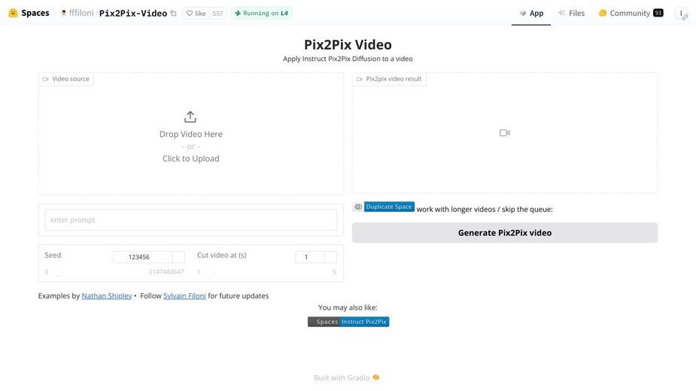Click the video camera icon in result panel
Viewport: 696px width, 391px height.
(x=505, y=132)
